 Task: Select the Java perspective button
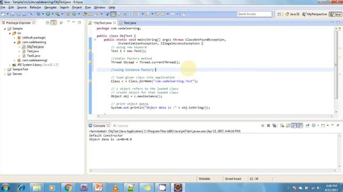[335, 14]
